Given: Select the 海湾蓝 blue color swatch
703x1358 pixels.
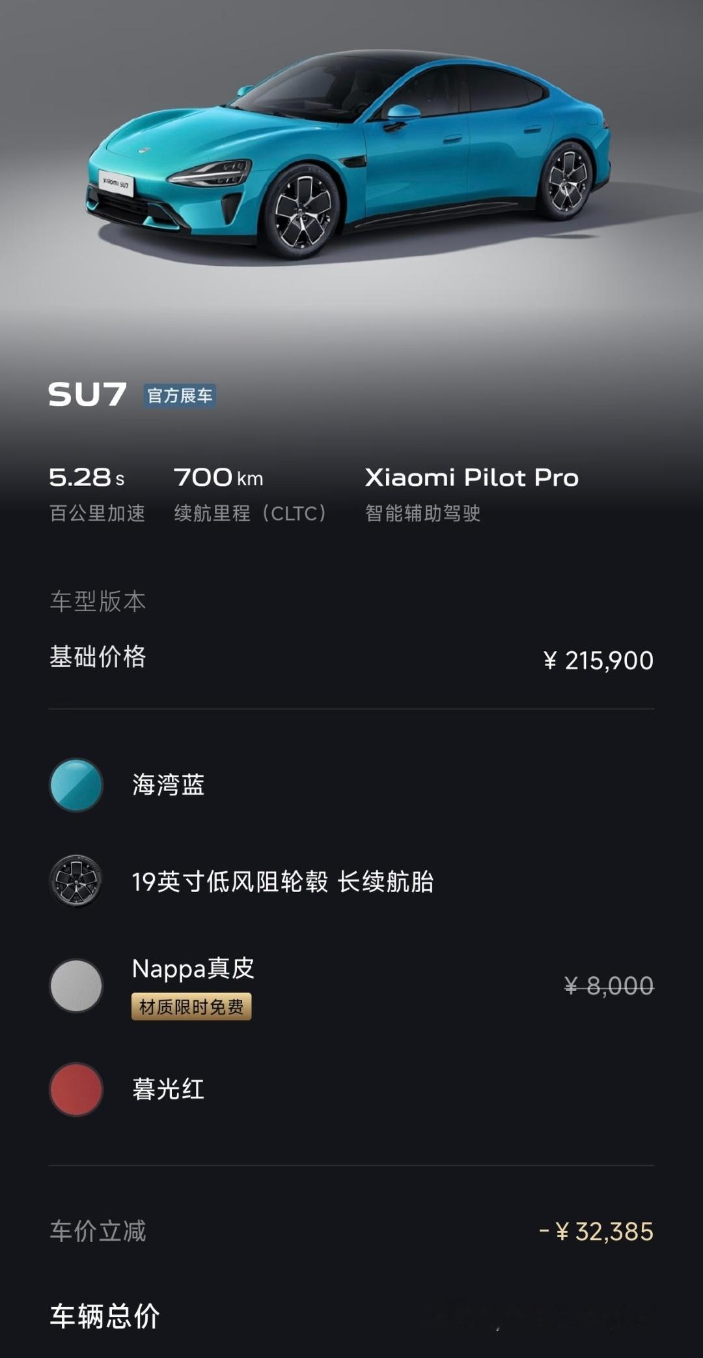Looking at the screenshot, I should (x=76, y=785).
